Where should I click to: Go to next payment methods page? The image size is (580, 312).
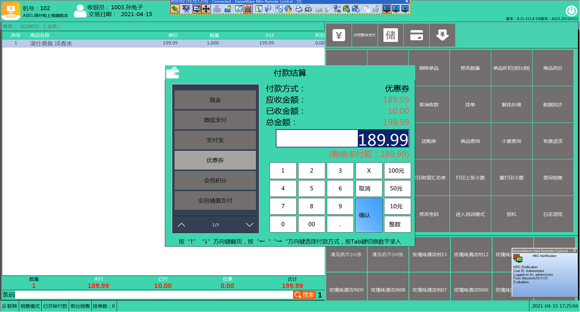click(x=249, y=225)
